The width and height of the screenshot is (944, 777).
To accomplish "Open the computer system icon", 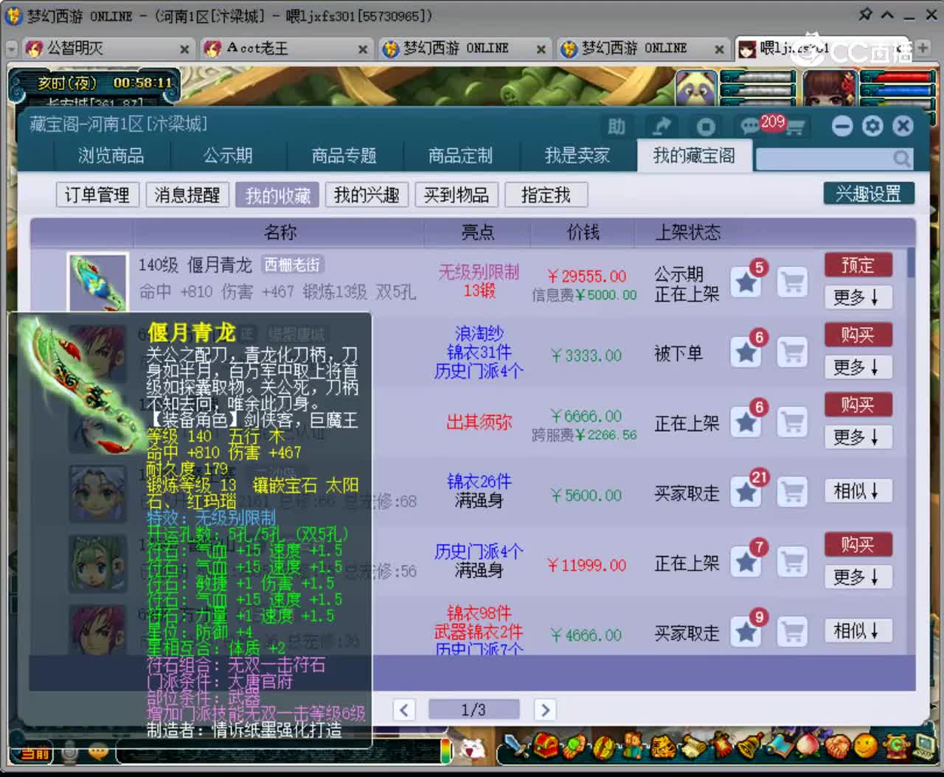I will click(x=925, y=747).
